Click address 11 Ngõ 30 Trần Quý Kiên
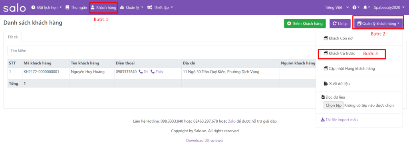 (221, 72)
